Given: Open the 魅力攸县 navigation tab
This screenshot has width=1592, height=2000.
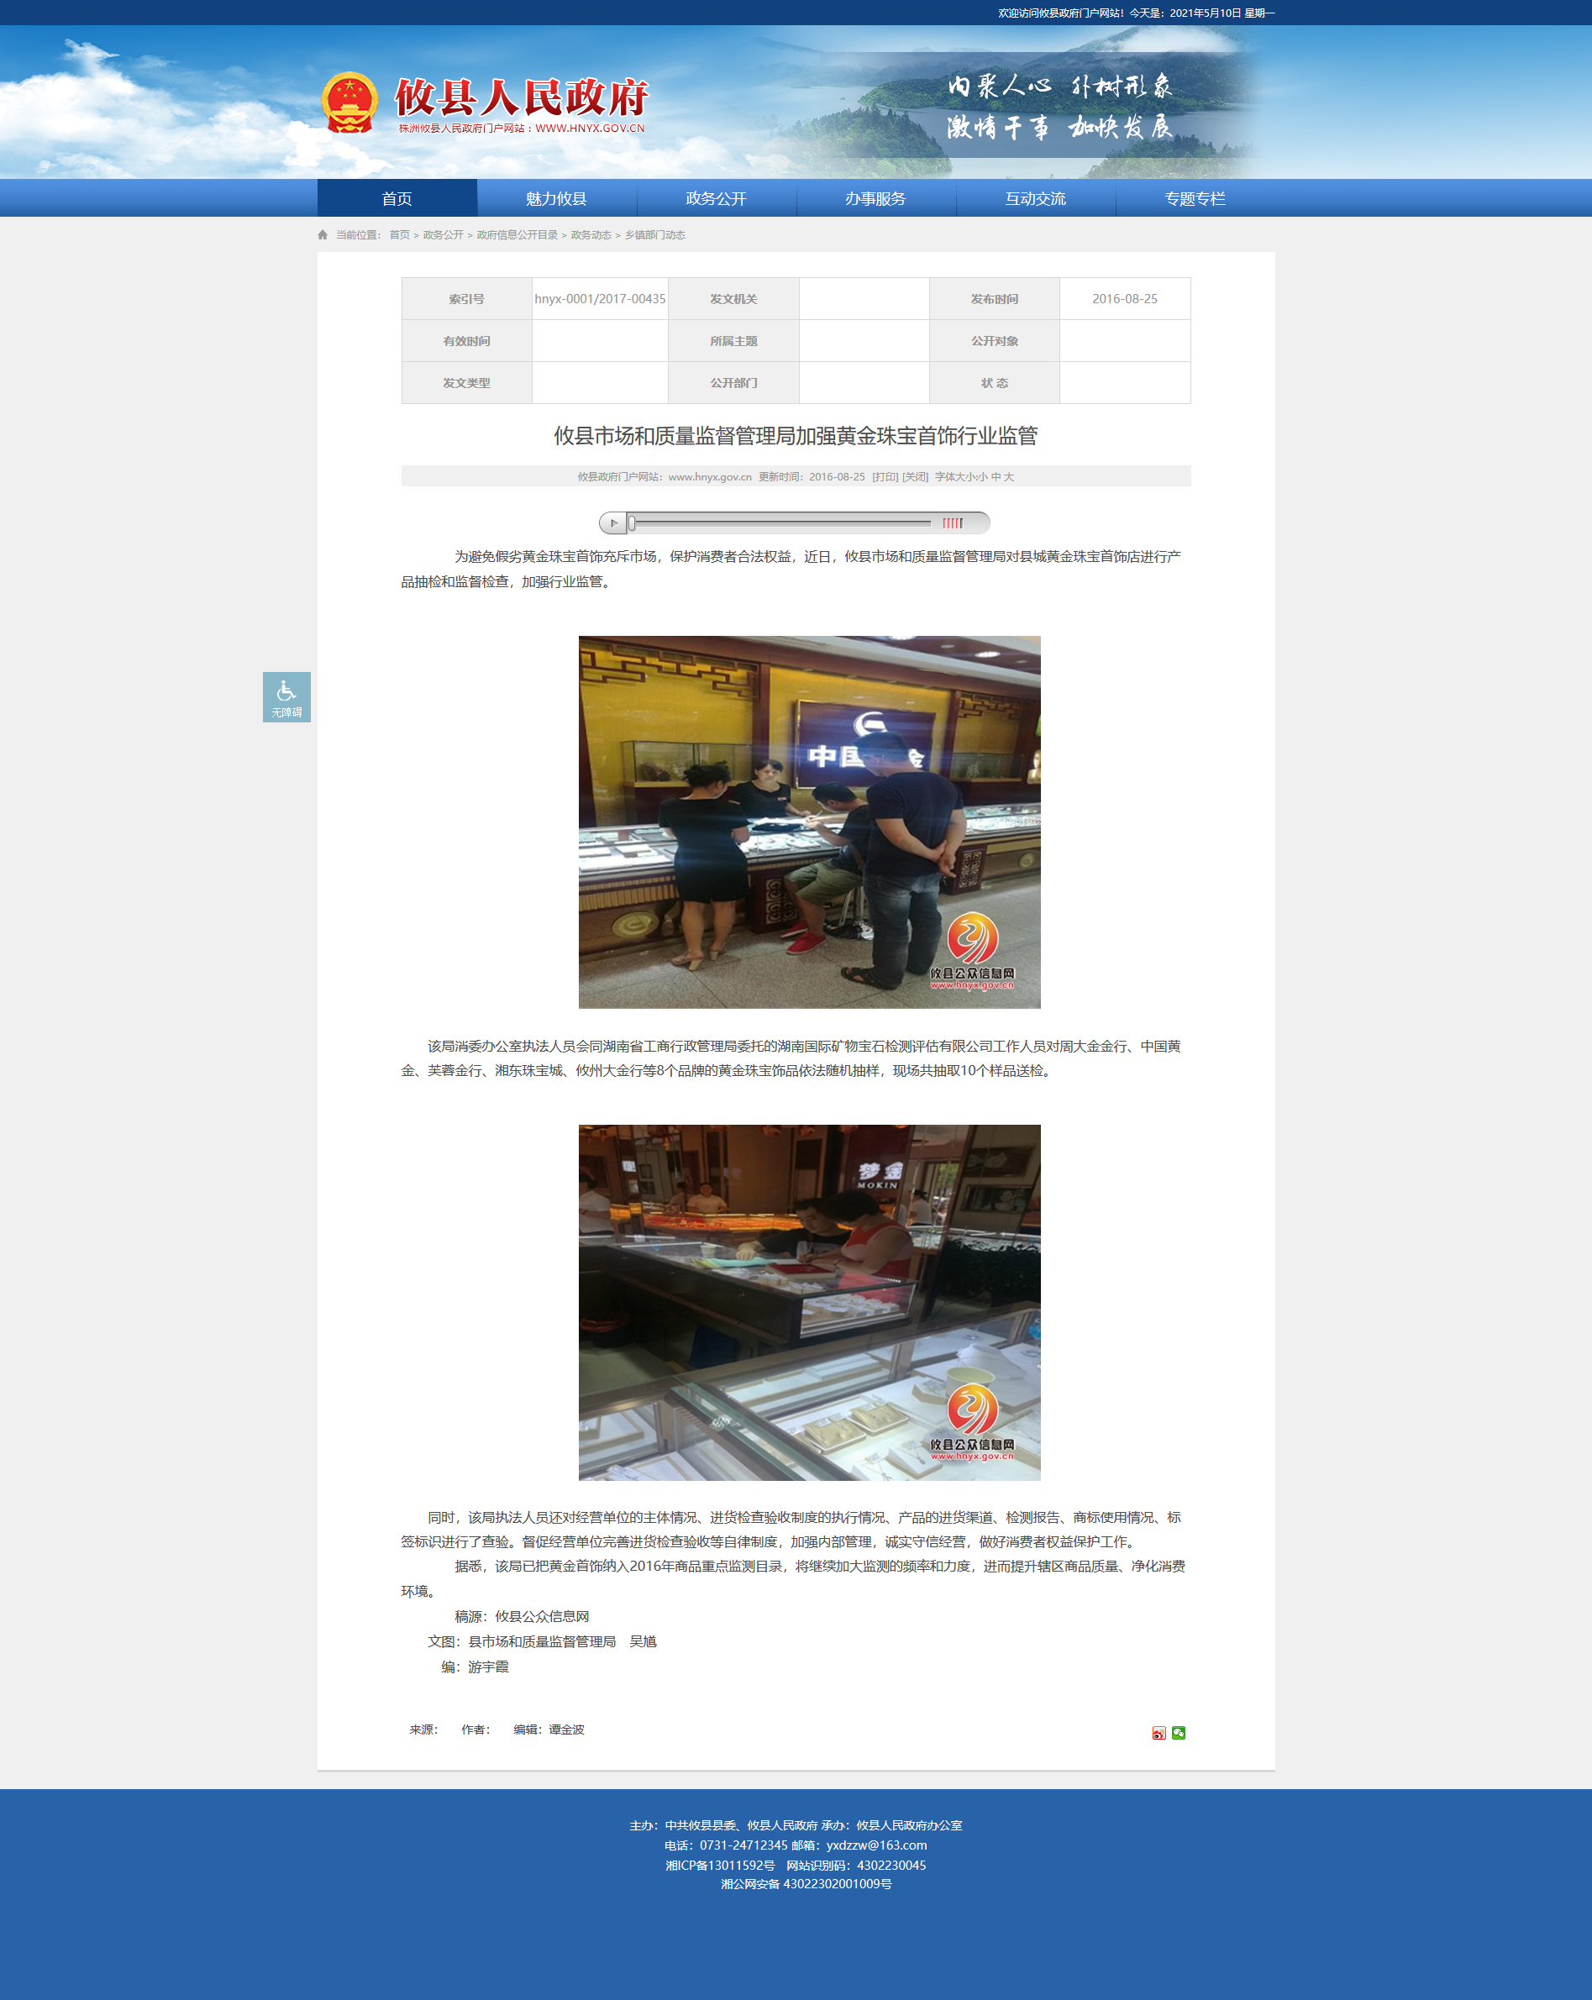Looking at the screenshot, I should [557, 198].
